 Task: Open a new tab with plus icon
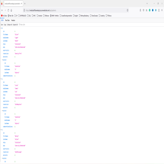coord(25,4)
